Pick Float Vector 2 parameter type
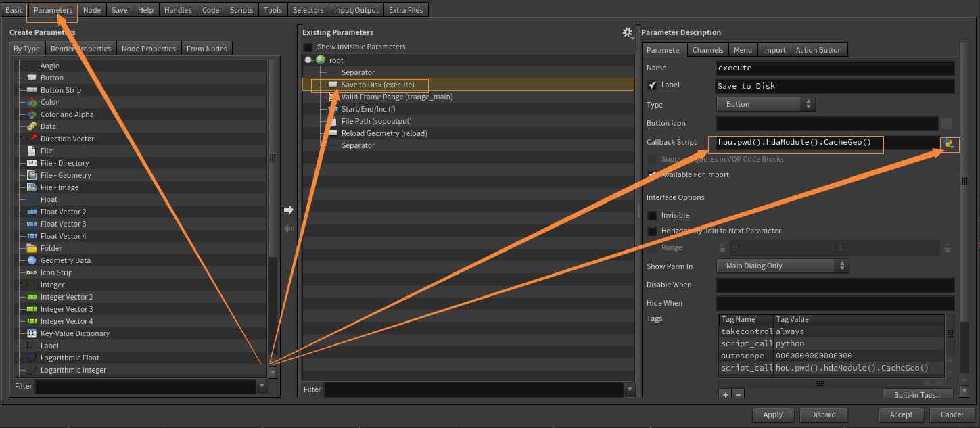 pyautogui.click(x=63, y=212)
